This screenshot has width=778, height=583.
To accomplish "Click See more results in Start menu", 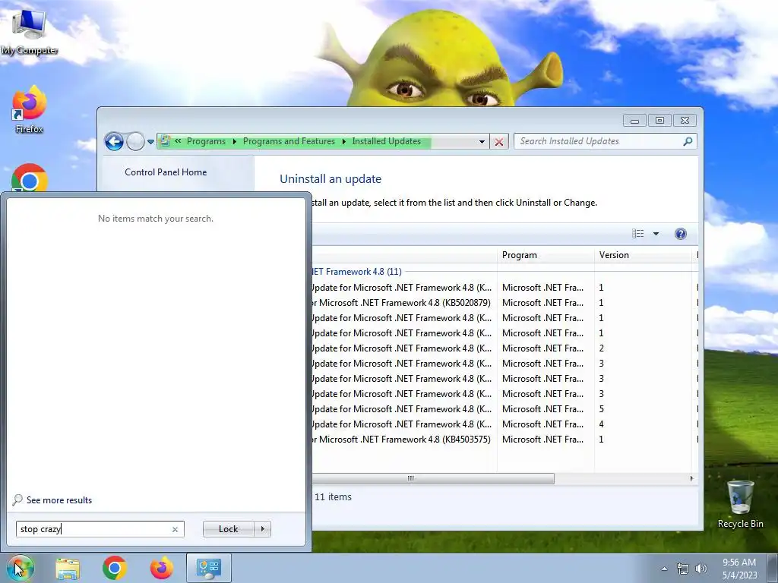I will tap(52, 500).
